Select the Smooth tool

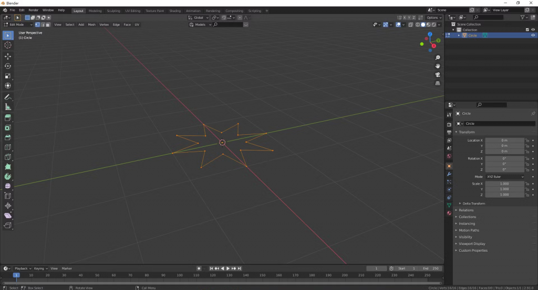point(8,186)
